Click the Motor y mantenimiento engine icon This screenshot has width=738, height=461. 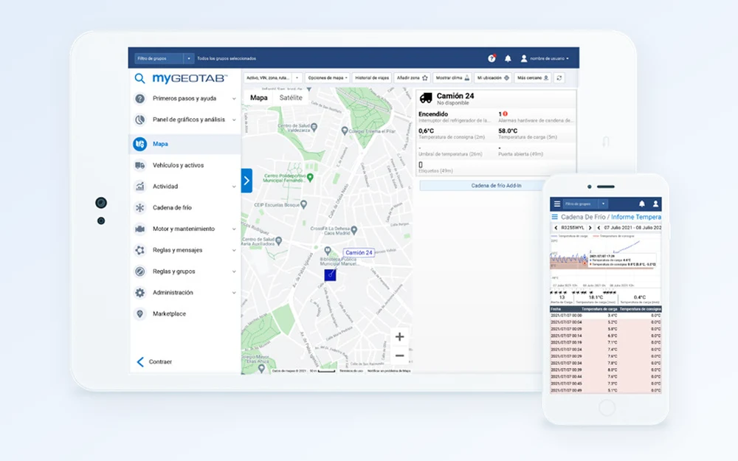[139, 229]
